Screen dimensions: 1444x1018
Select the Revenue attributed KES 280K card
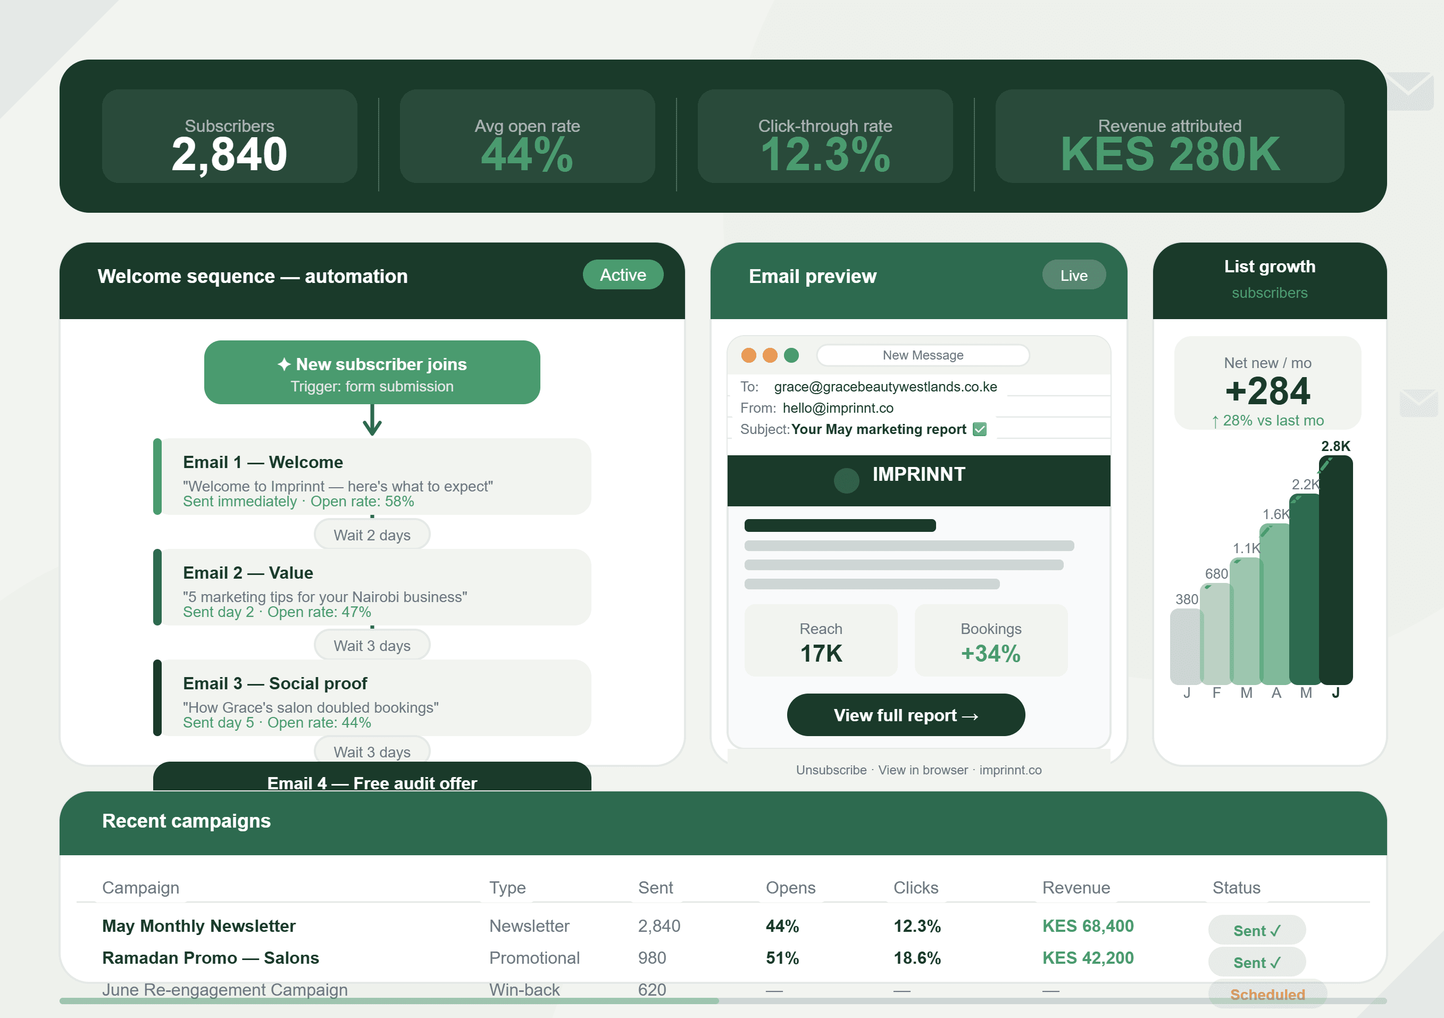click(x=1170, y=137)
